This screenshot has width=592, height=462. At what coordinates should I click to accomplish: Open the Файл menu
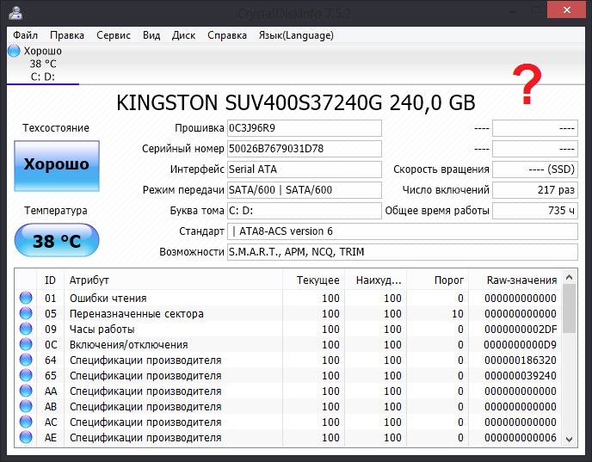(x=25, y=35)
